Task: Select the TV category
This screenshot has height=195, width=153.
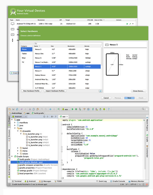Action: coord(27,62)
